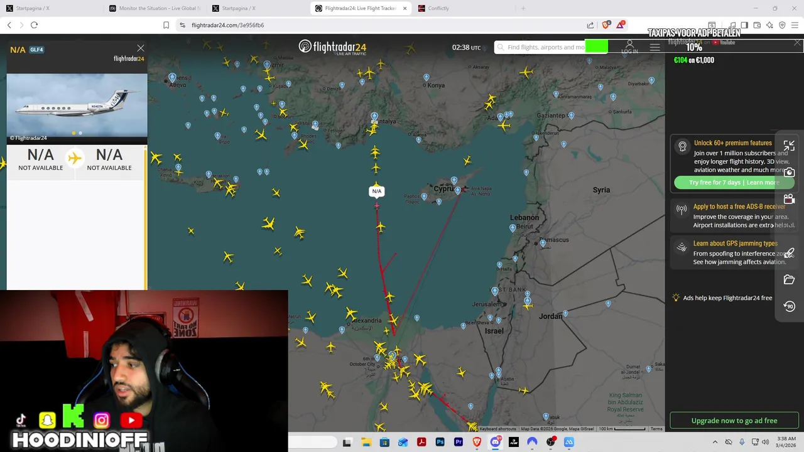Click the GLF4 aircraft type badge

[x=36, y=50]
